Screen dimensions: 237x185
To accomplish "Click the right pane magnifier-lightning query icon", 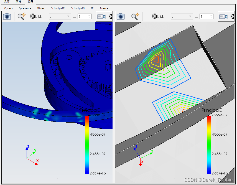I will click(x=135, y=16).
